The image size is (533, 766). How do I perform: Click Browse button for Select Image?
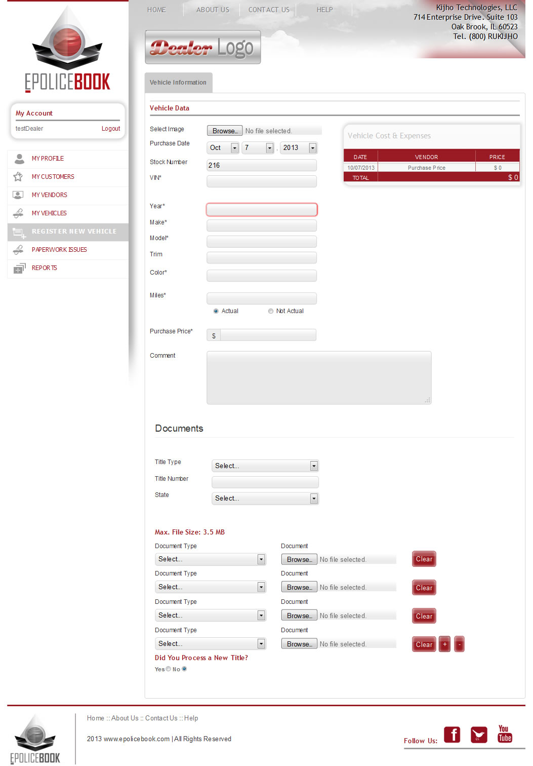tap(225, 131)
